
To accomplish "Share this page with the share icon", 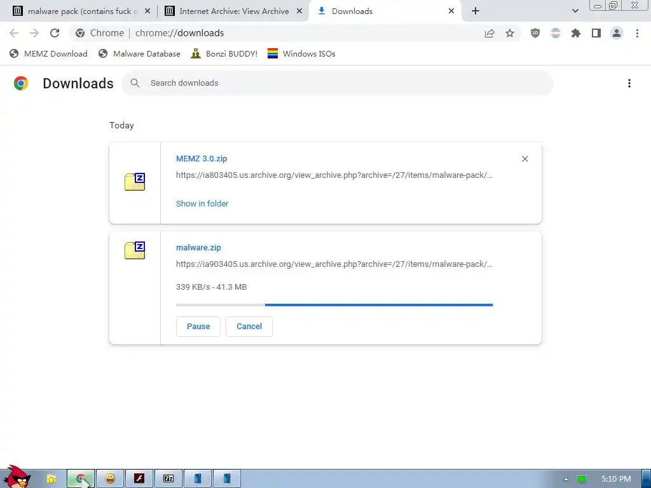I will coord(490,33).
